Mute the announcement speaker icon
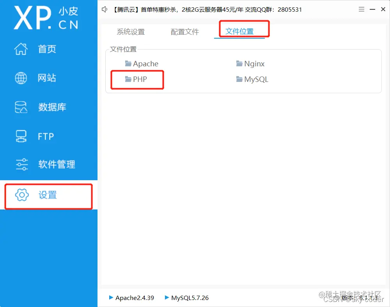The height and width of the screenshot is (307, 390). tap(104, 9)
